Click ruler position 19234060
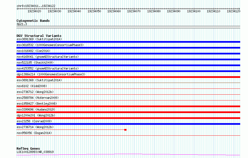Screen dimensions: 248x158 coord(114,11)
